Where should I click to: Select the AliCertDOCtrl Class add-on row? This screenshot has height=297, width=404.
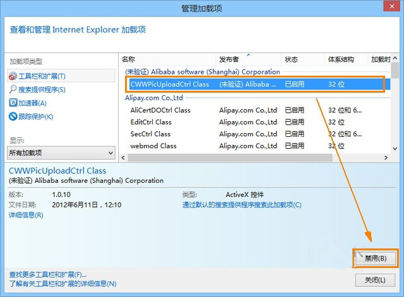(255, 110)
